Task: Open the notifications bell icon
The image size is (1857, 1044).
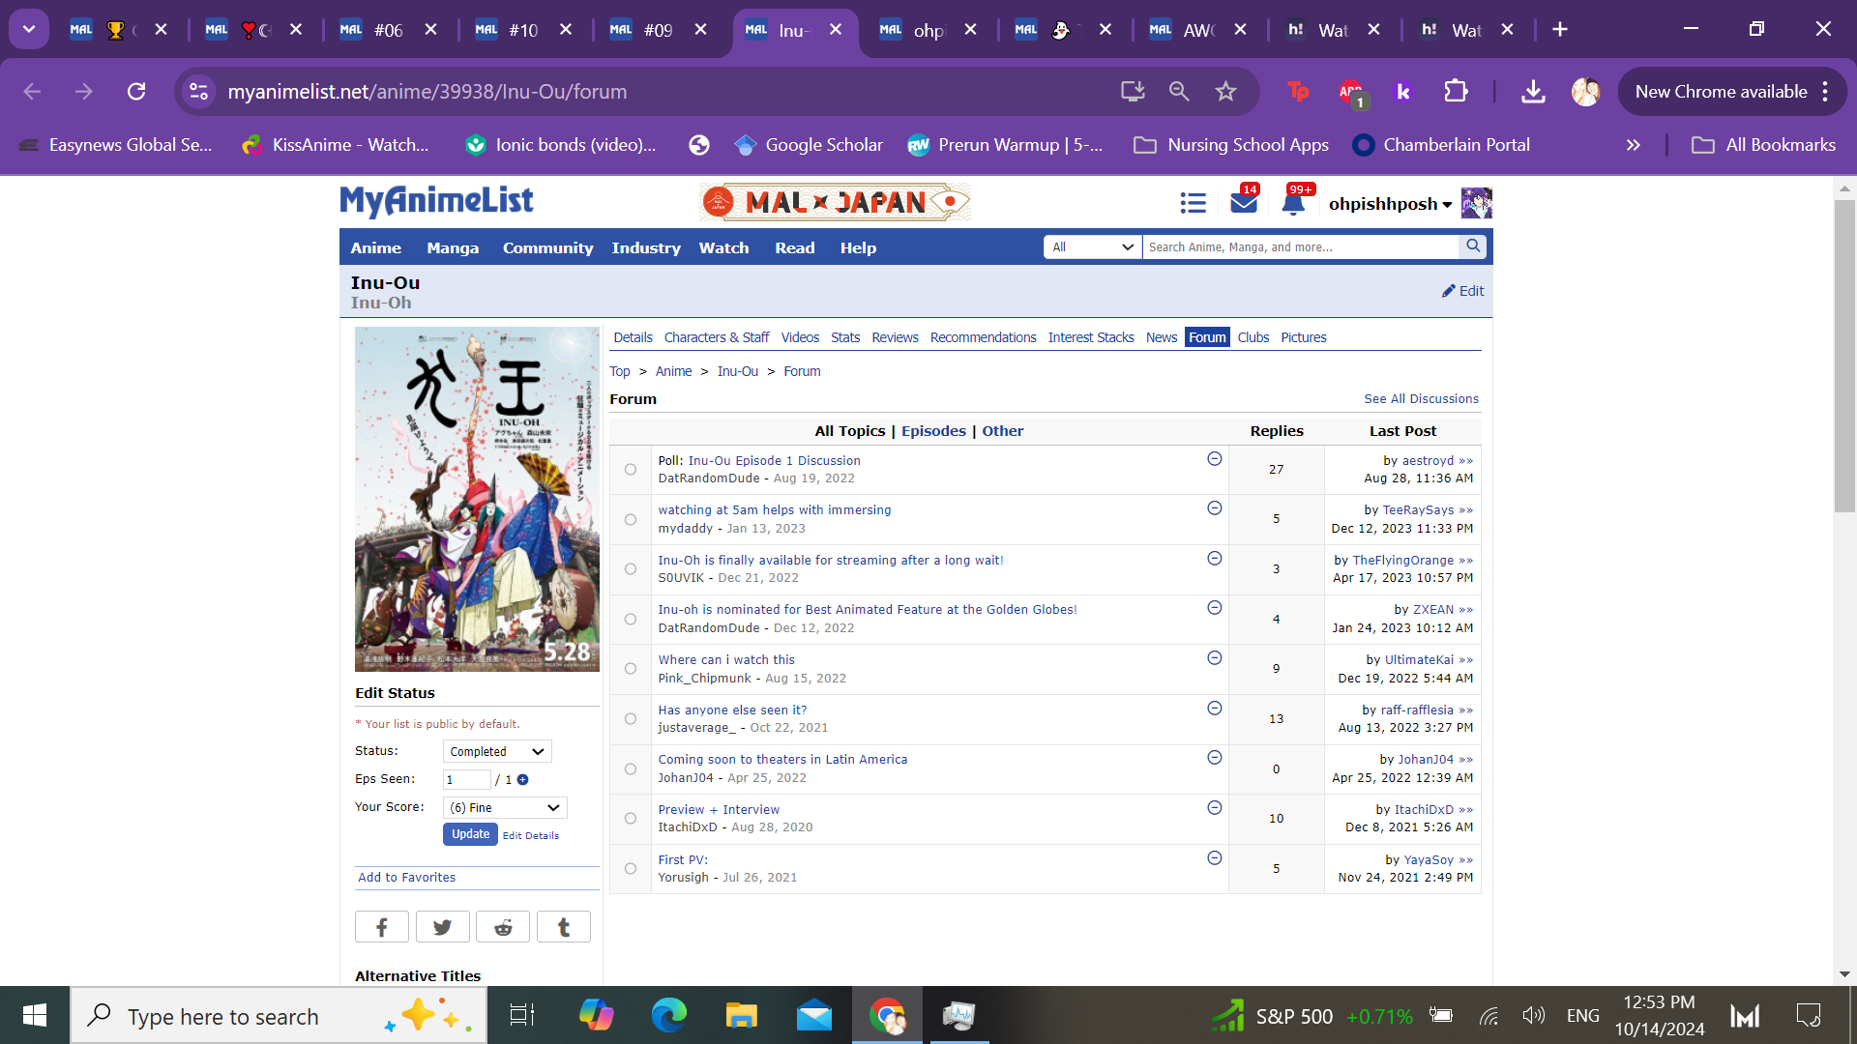Action: (1293, 203)
